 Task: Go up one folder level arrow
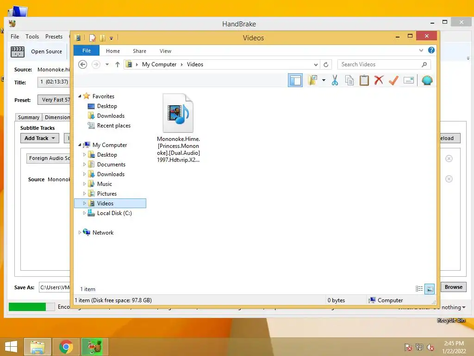(x=118, y=64)
